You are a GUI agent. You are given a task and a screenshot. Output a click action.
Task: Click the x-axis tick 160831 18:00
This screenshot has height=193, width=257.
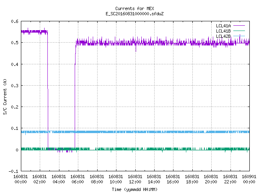pos(192,179)
